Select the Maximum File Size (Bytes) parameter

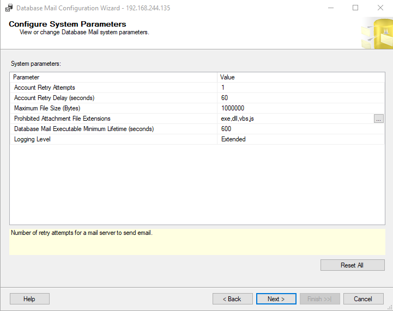click(x=113, y=108)
